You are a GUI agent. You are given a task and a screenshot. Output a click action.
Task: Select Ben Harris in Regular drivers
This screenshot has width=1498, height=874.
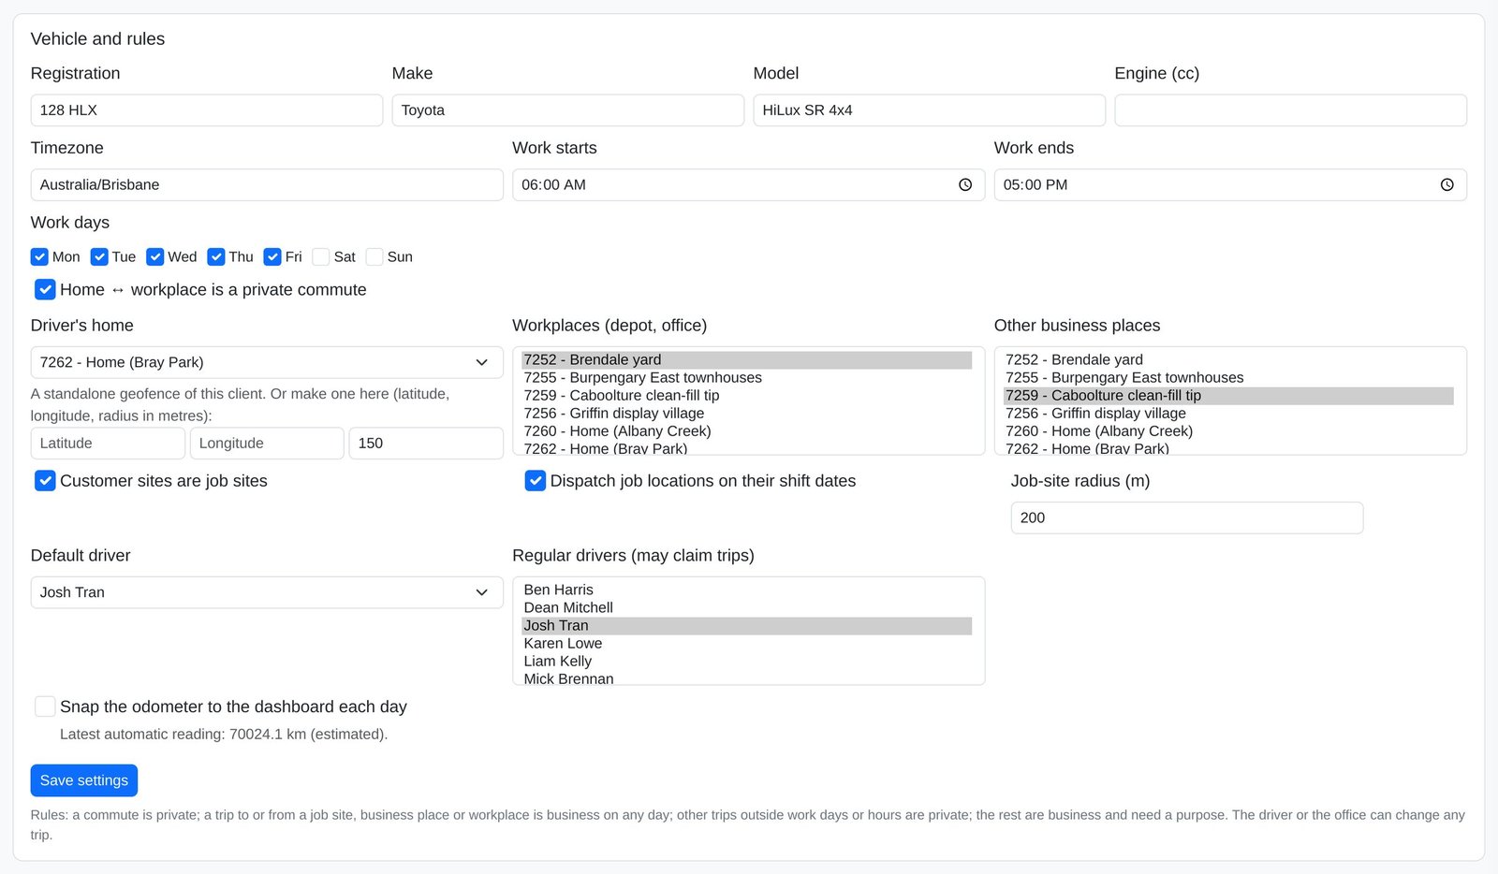coord(747,590)
